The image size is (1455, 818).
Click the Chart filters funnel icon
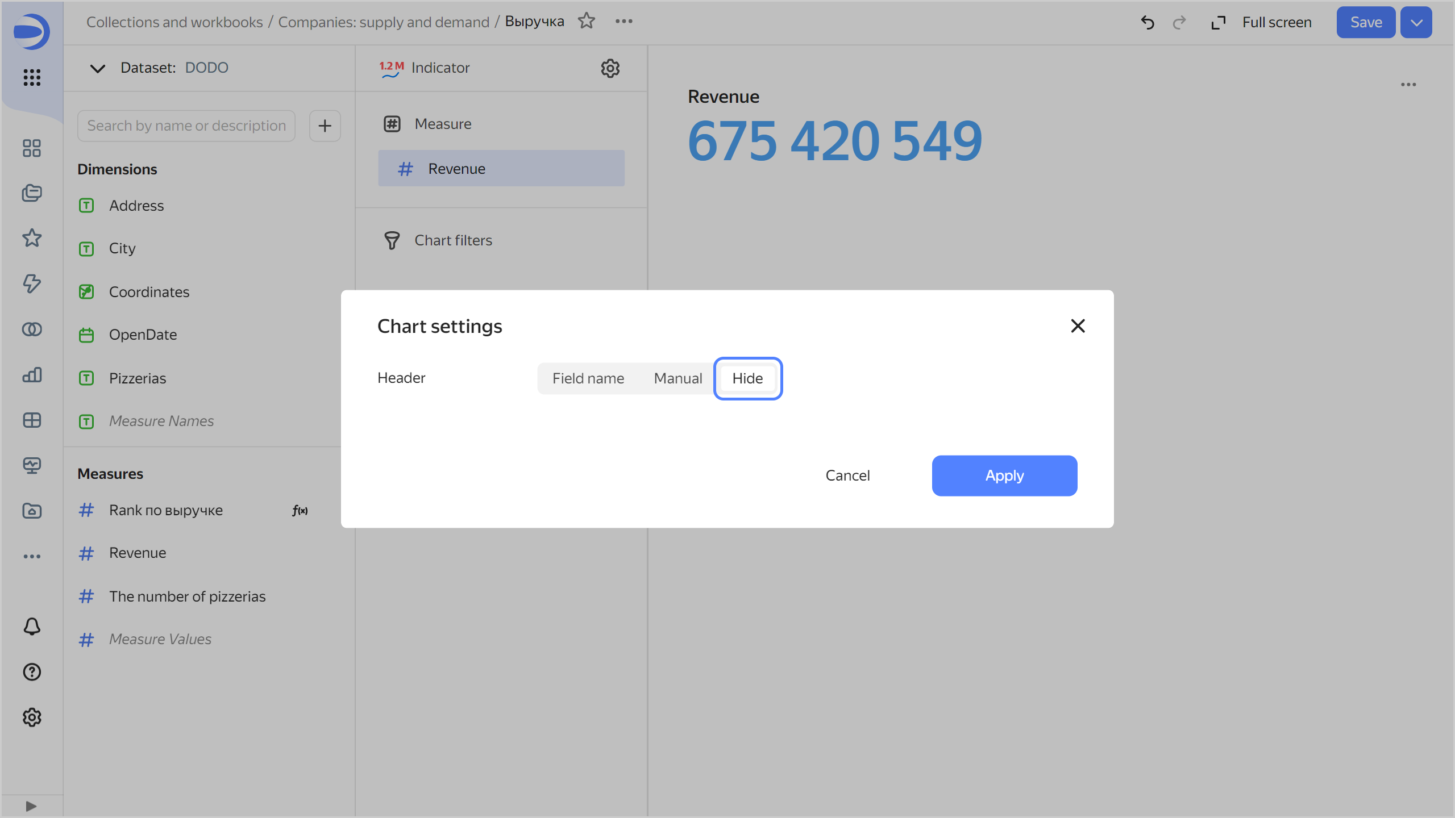(x=394, y=240)
